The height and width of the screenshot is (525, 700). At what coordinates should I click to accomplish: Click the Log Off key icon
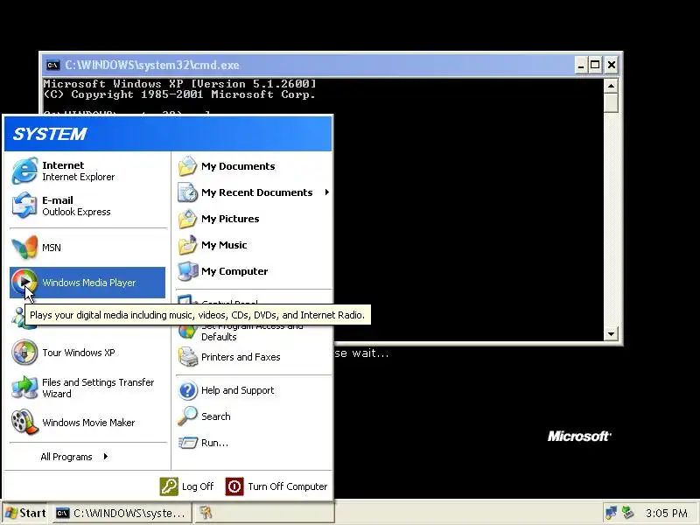(169, 486)
